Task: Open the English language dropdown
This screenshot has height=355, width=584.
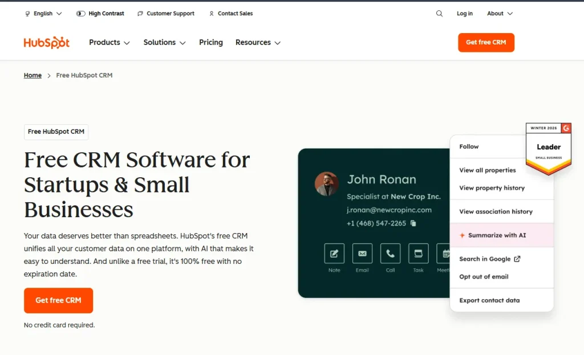Action: (43, 14)
